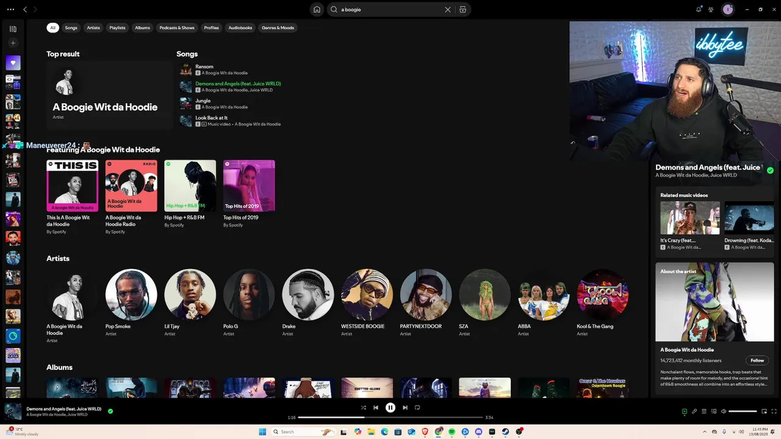Open the Pop Smoke artist page
The height and width of the screenshot is (439, 781).
pos(131,295)
